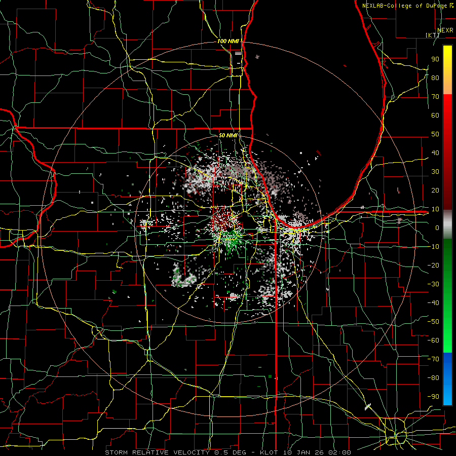Image resolution: width=456 pixels, height=456 pixels.
Task: Click the 90 value on velocity scale
Action: (435, 59)
